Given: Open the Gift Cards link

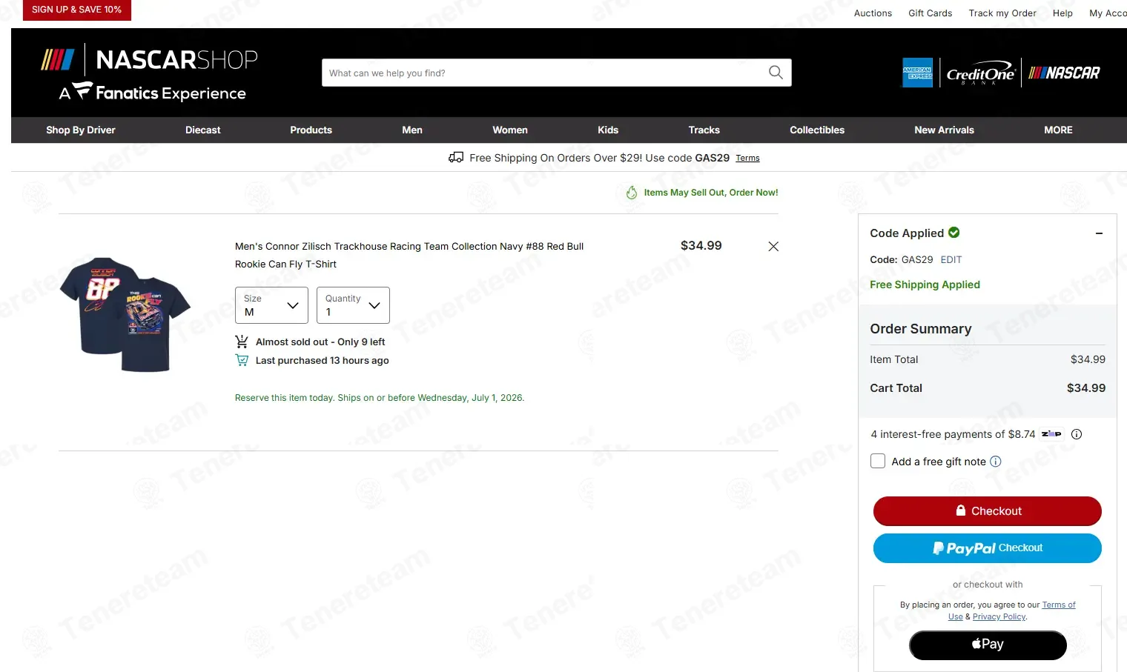Looking at the screenshot, I should click(x=931, y=13).
